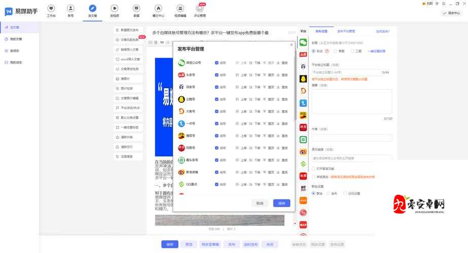Open the 视频编辑 video editing icon
This screenshot has height=253, width=468.
[x=181, y=9]
